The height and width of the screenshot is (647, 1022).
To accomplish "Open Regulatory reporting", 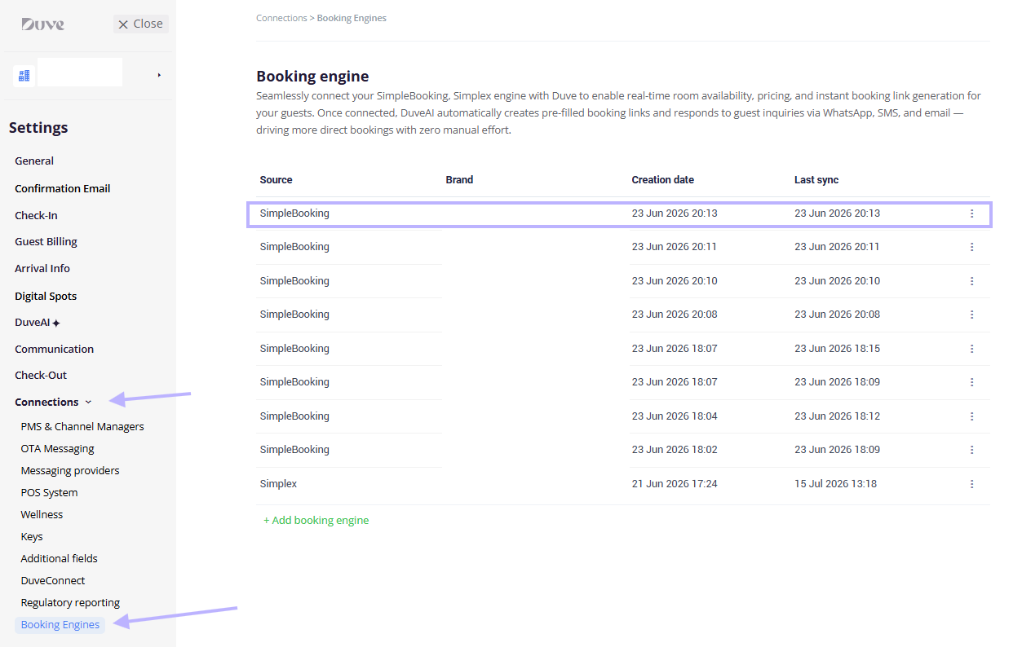I will [70, 603].
